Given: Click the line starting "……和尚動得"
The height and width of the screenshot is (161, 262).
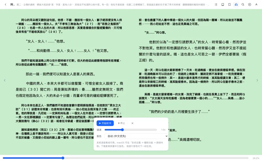Looking at the screenshot, I should tap(68, 50).
